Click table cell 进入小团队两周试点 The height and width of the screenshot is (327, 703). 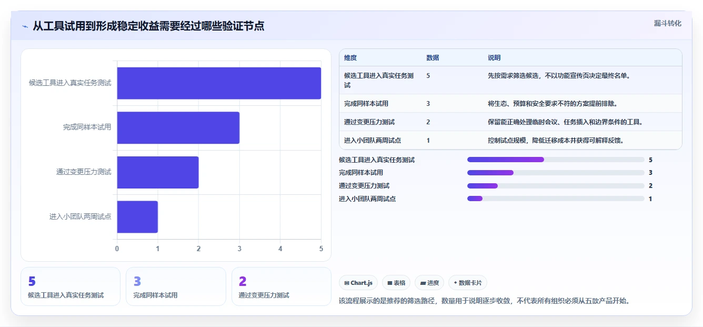pyautogui.click(x=373, y=141)
